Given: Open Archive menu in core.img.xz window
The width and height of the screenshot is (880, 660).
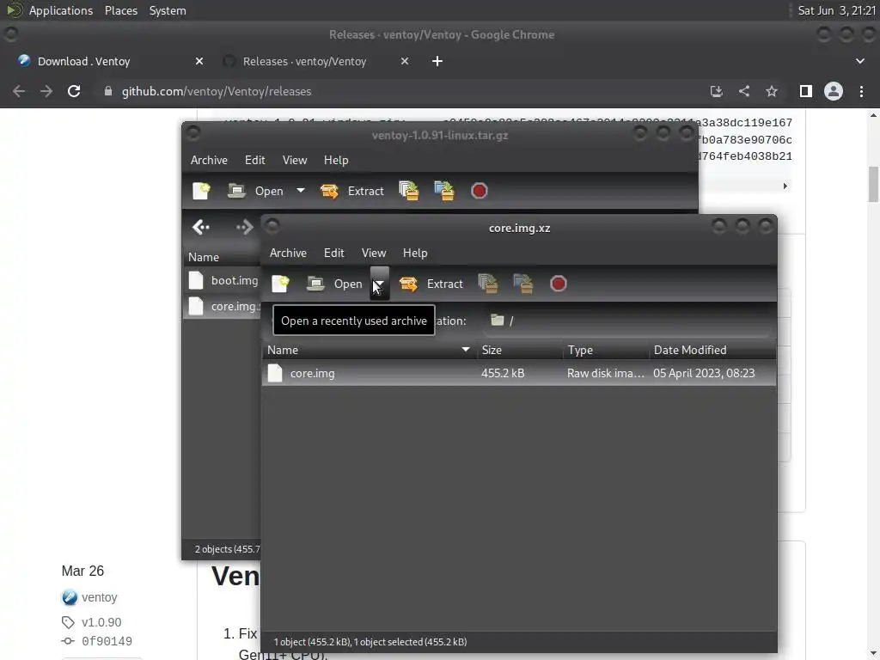Looking at the screenshot, I should (x=288, y=253).
